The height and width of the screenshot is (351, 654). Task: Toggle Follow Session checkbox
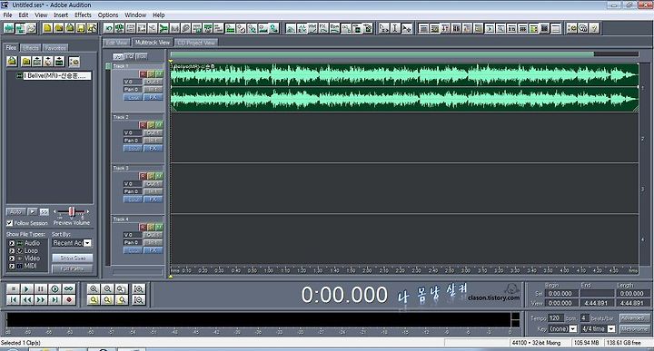coord(10,223)
